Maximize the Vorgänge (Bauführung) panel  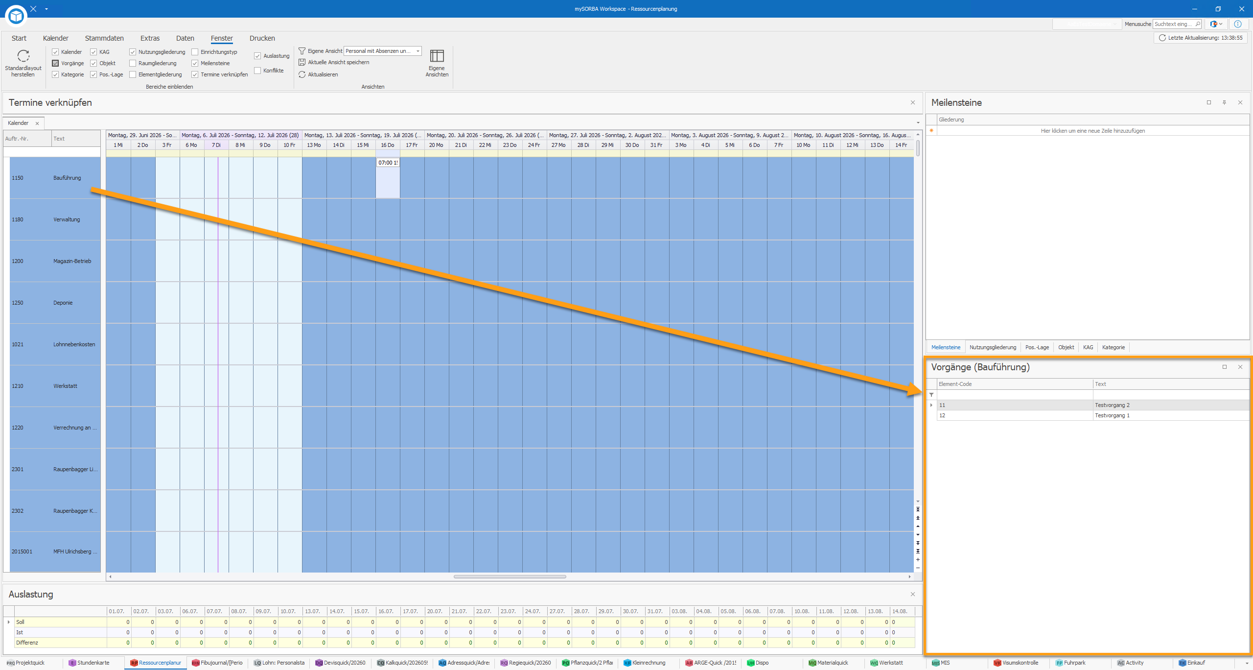(1225, 367)
